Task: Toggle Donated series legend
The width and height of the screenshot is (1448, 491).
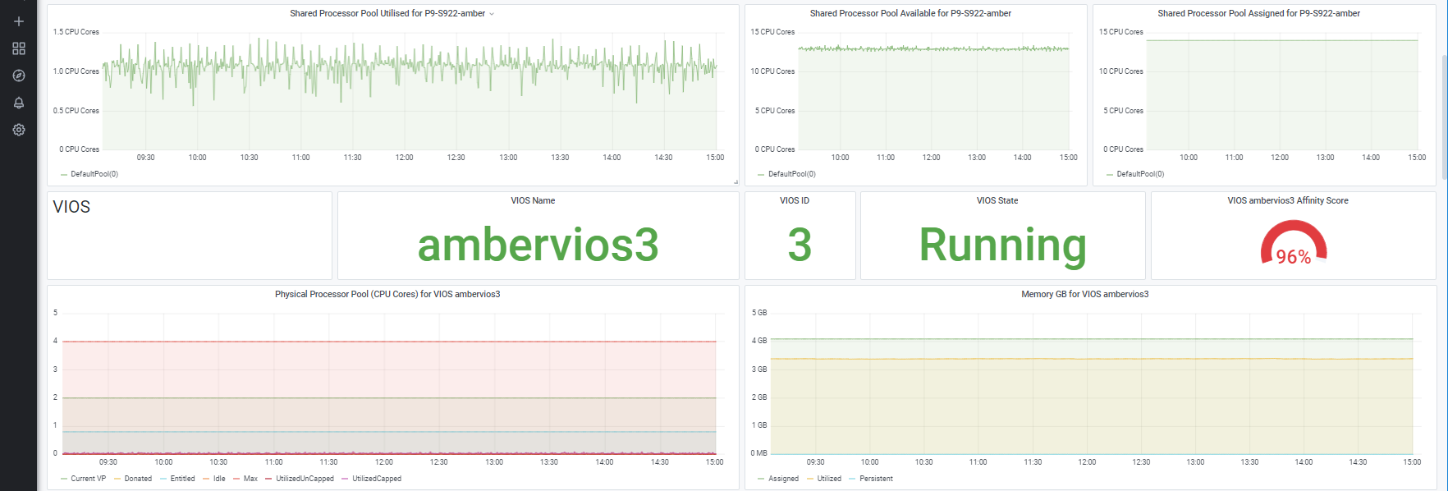Action: (138, 479)
